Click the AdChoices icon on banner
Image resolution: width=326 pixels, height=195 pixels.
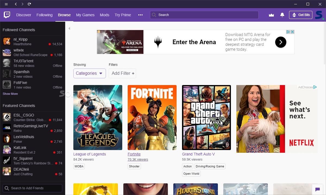coord(289,32)
